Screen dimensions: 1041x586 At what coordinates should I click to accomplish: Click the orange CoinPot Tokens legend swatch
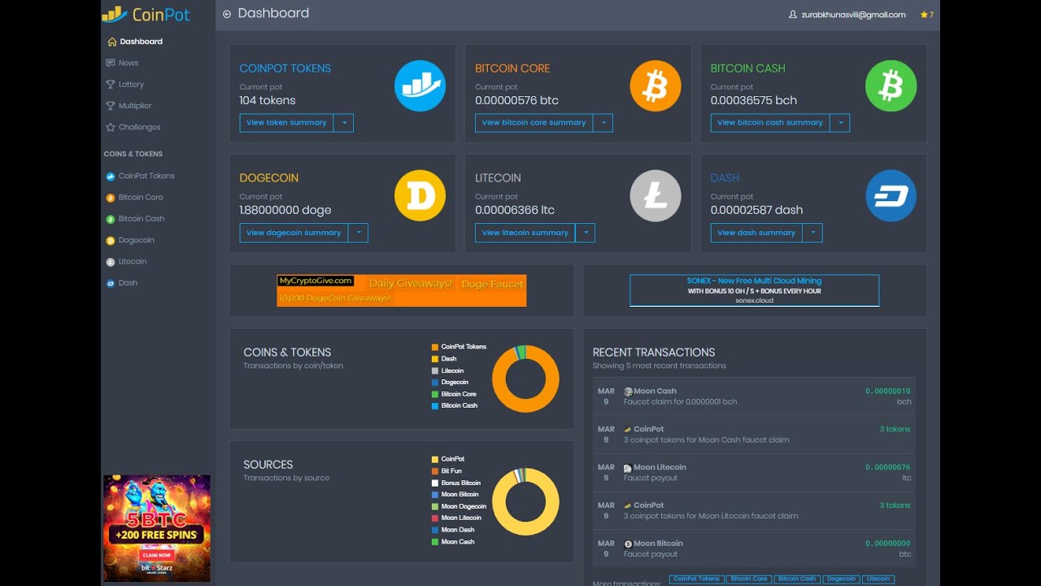pyautogui.click(x=435, y=348)
